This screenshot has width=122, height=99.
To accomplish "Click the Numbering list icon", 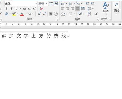I will click(70, 3).
